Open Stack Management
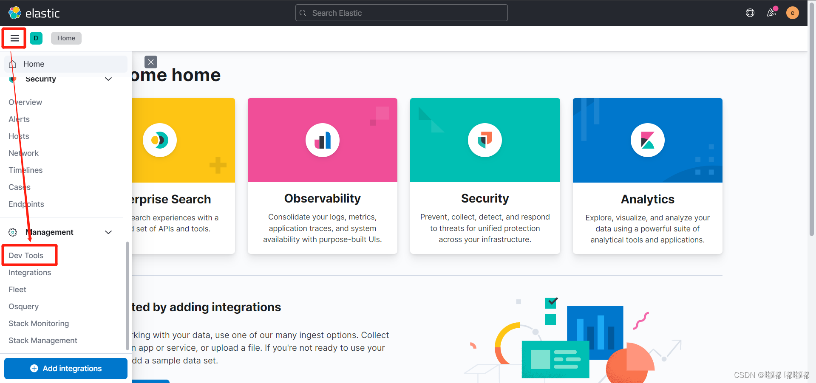Image resolution: width=816 pixels, height=383 pixels. [x=43, y=341]
